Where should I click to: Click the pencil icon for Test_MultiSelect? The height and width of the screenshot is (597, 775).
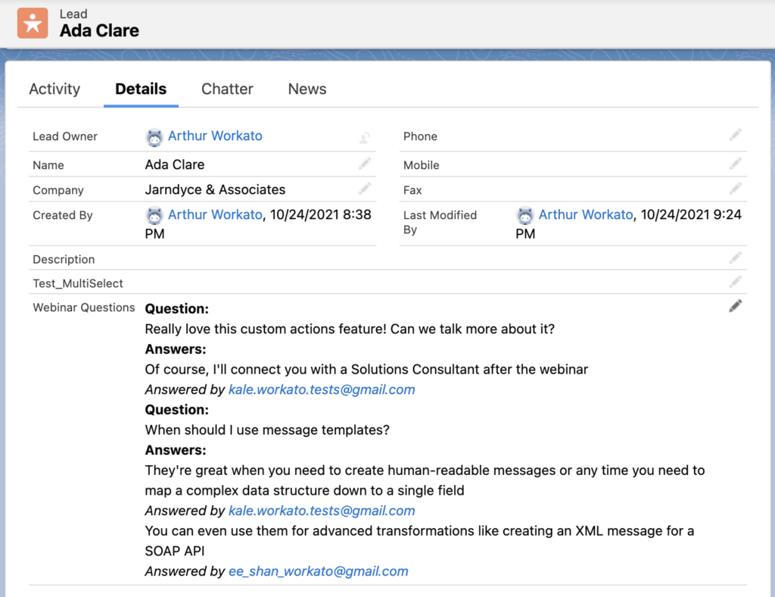735,280
